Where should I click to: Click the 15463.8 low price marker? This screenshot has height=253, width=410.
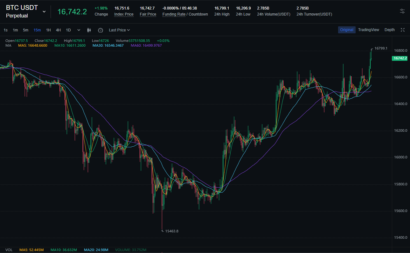point(172,231)
